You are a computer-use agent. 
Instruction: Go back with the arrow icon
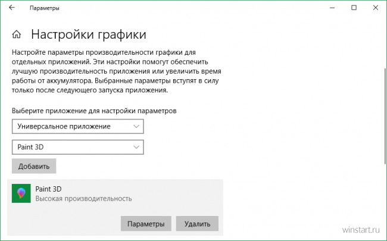[11, 8]
